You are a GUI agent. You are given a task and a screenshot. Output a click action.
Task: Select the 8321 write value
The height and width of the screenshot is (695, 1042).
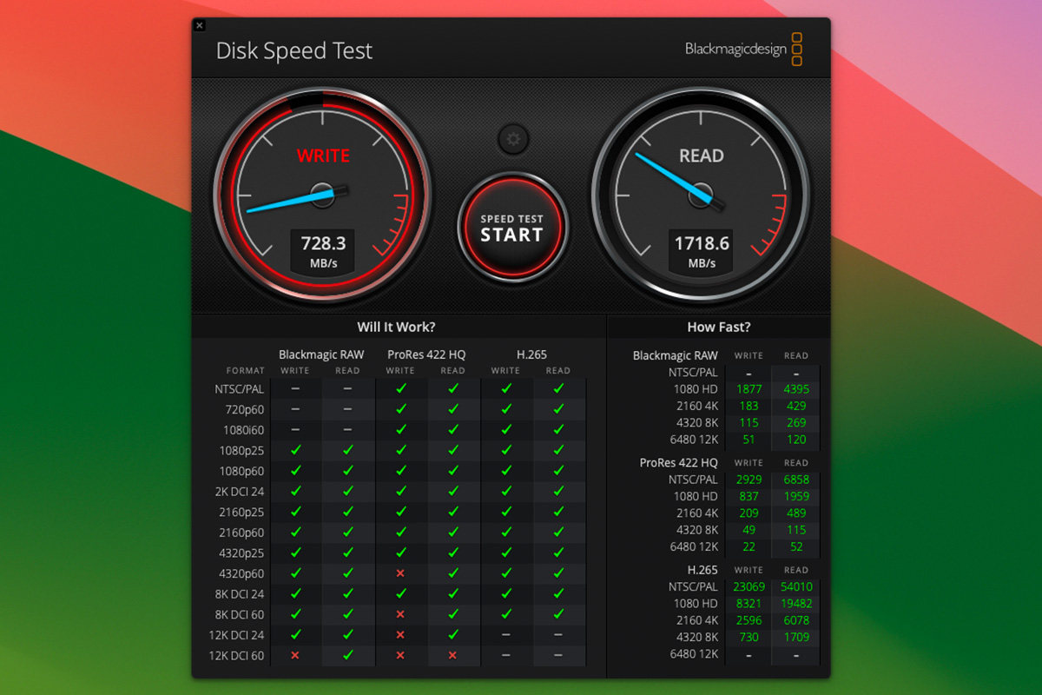coord(749,603)
